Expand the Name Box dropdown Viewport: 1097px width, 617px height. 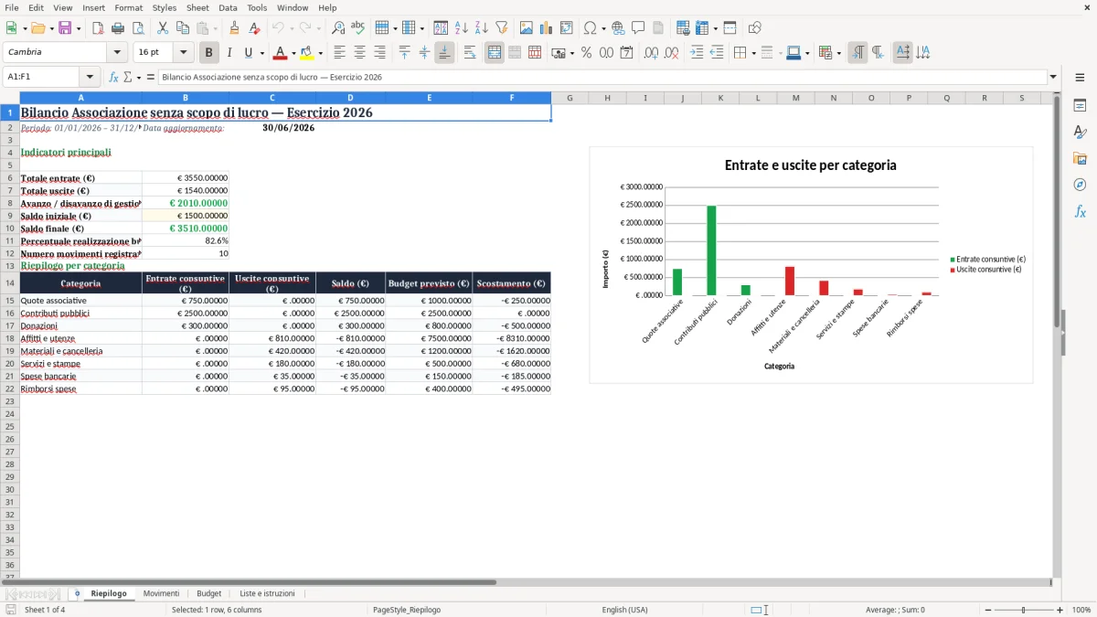coord(90,78)
